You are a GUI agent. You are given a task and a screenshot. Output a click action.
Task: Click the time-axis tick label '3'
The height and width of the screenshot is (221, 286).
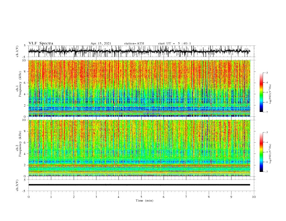point(96,197)
